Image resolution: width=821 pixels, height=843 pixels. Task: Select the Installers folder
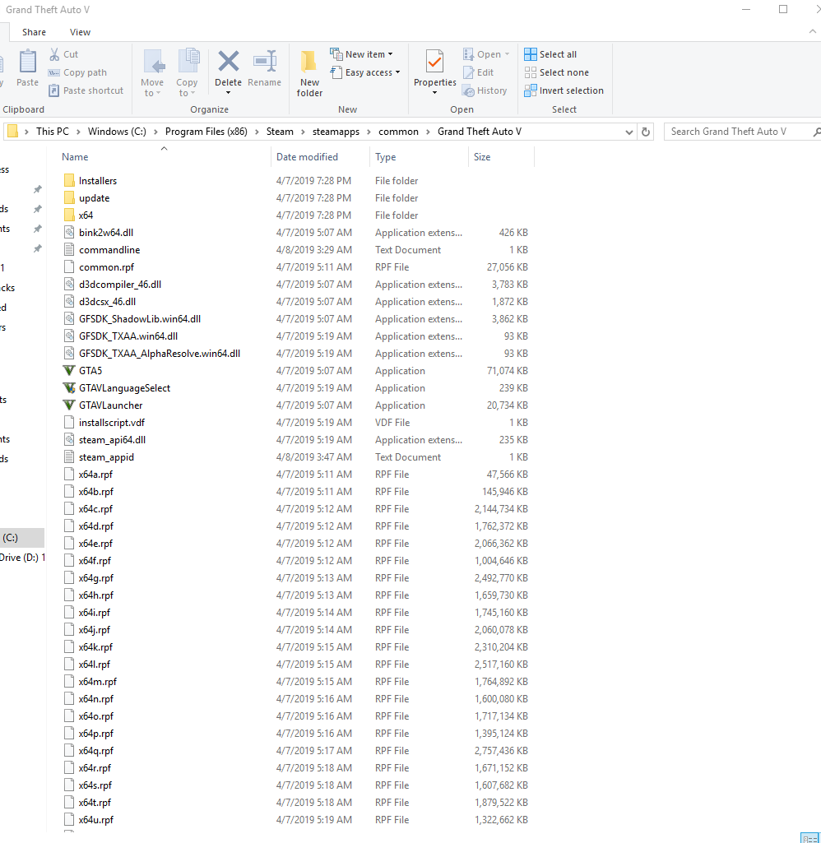point(97,181)
